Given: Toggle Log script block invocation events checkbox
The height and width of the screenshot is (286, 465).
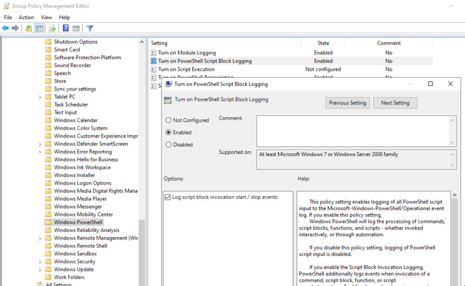Looking at the screenshot, I should tap(168, 197).
